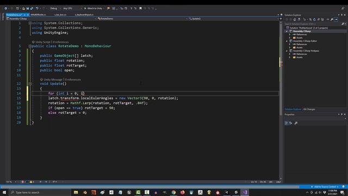
Task: Open the RotateDemo type navigation dropdown
Action: coord(142,19)
